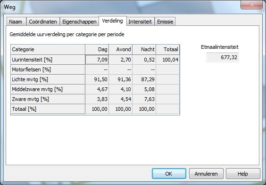The image size is (266, 185).
Task: Open Help for this dialog
Action: 243,174
